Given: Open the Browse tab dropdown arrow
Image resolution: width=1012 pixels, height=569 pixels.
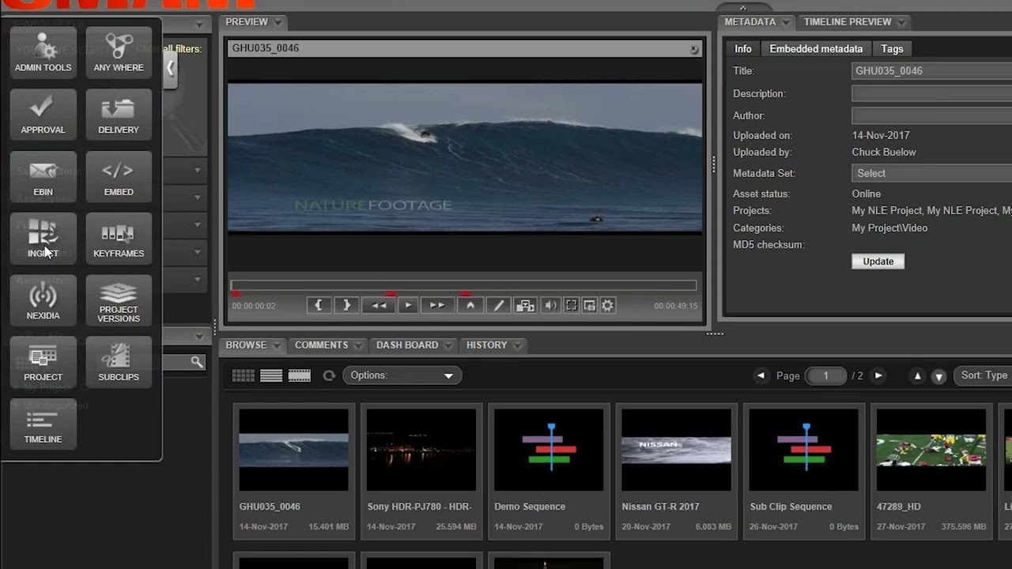Looking at the screenshot, I should pyautogui.click(x=277, y=345).
